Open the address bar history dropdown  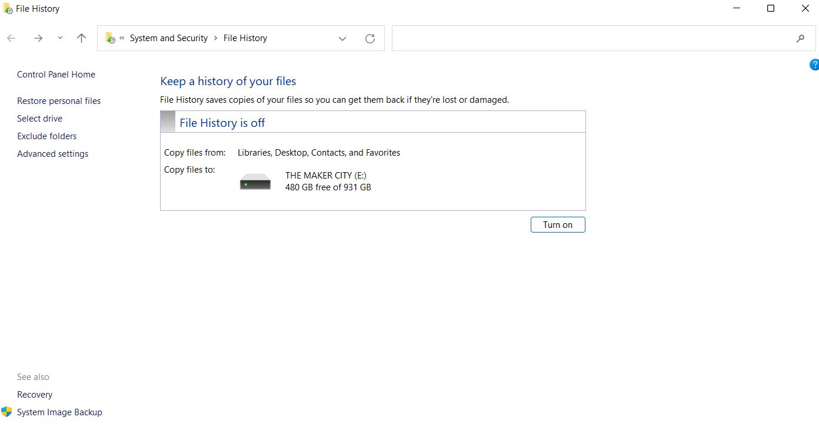342,39
